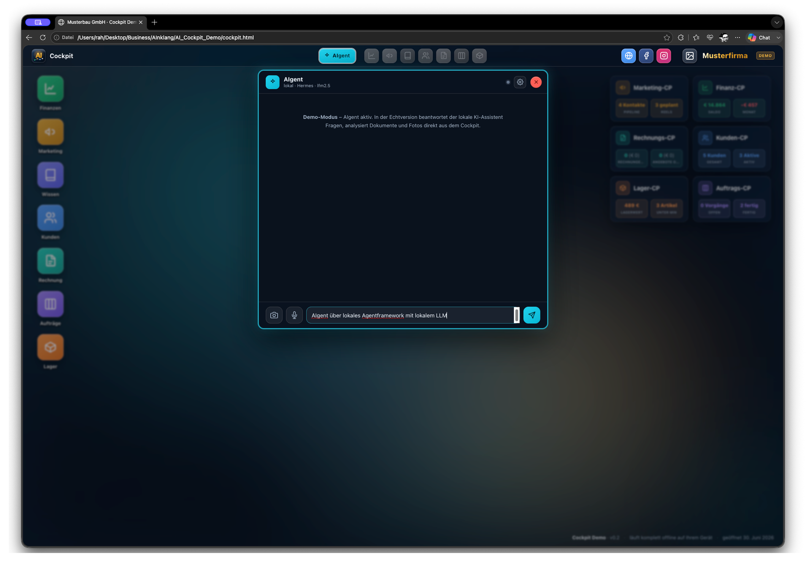
Task: Click '2 fertig' tile in Auftrags-CP
Action: coord(749,208)
